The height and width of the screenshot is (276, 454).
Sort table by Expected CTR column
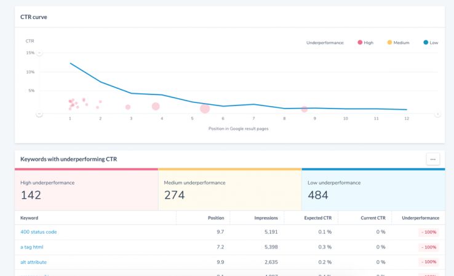click(x=317, y=218)
